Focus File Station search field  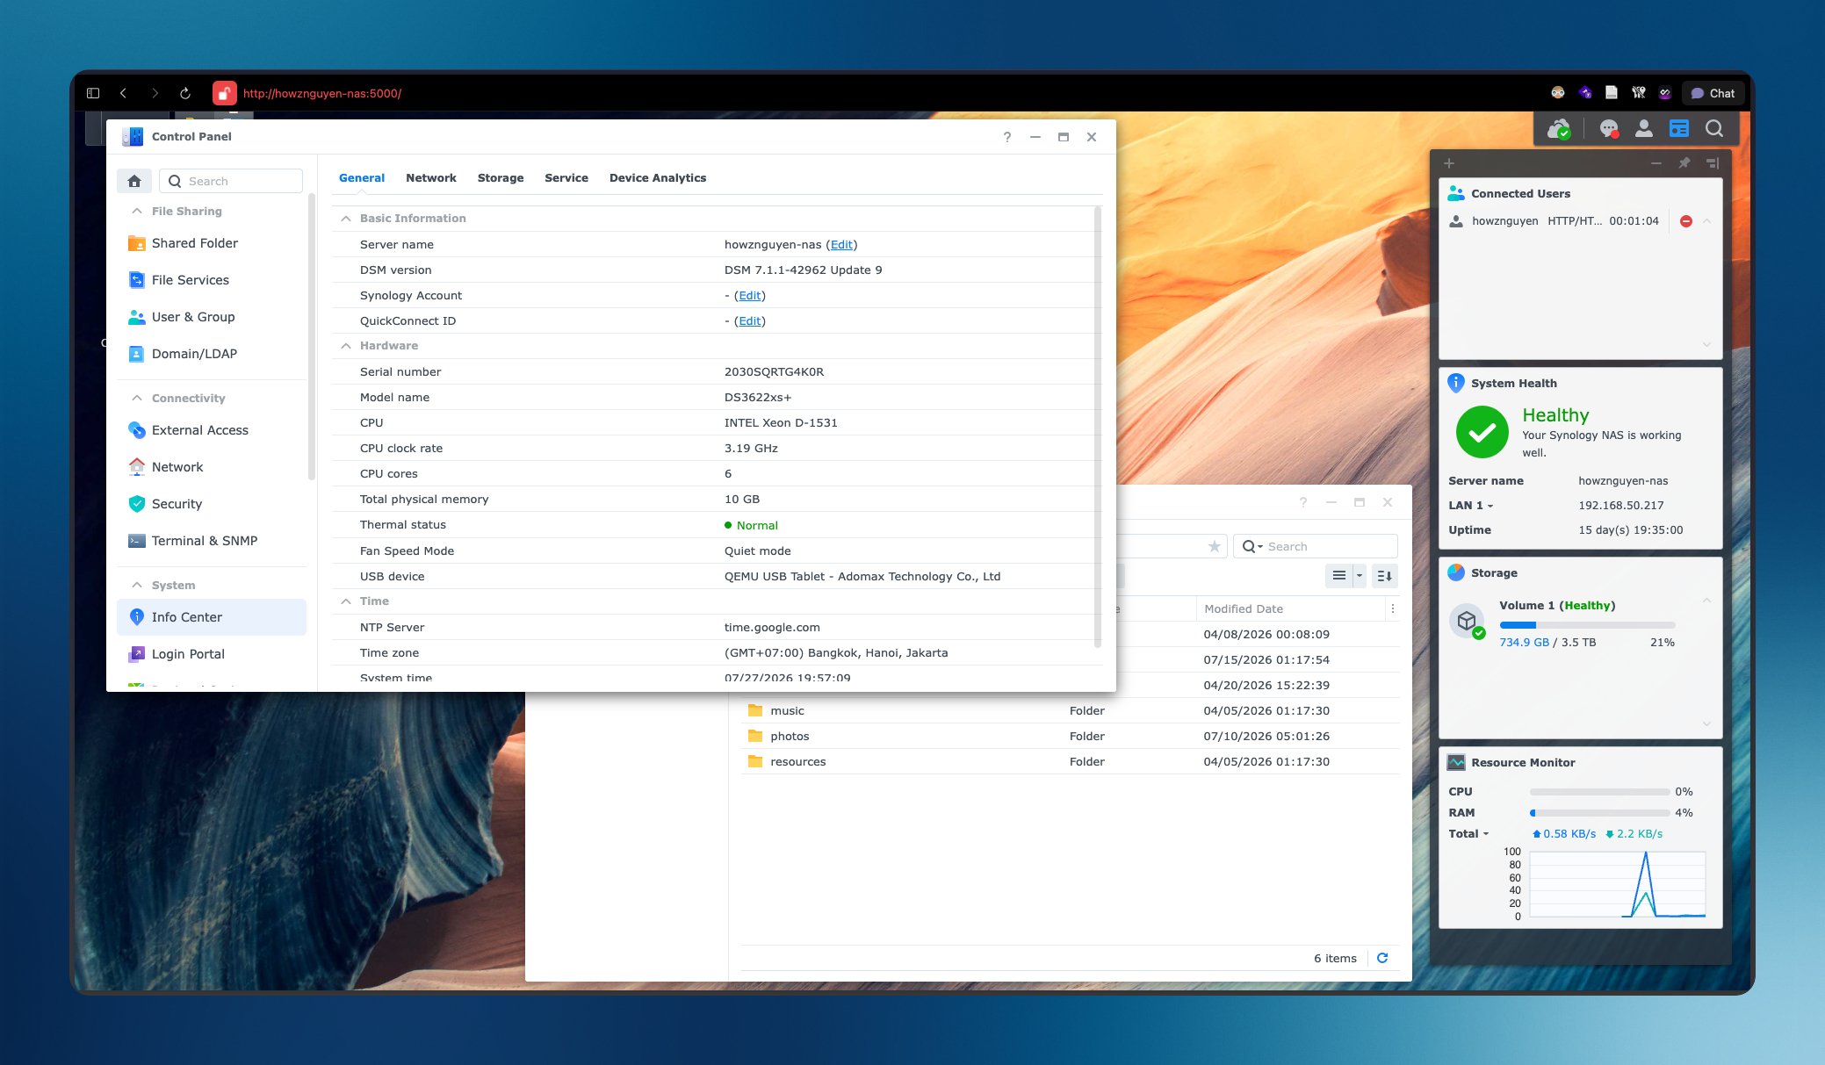pyautogui.click(x=1316, y=546)
